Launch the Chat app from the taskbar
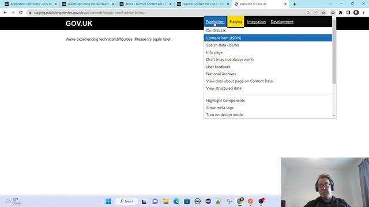The width and height of the screenshot is (369, 207). [155, 201]
